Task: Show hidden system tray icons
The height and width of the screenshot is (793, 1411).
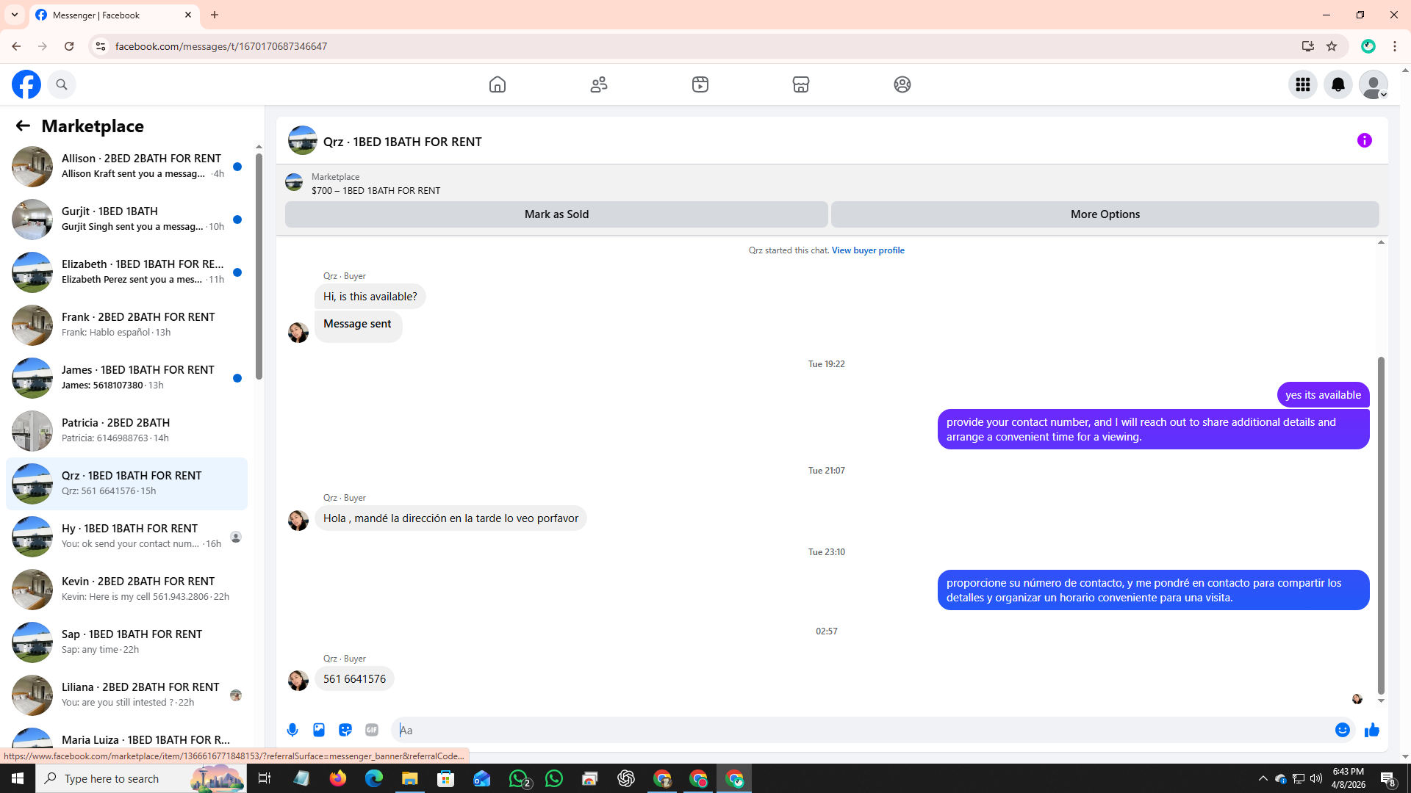Action: tap(1263, 778)
